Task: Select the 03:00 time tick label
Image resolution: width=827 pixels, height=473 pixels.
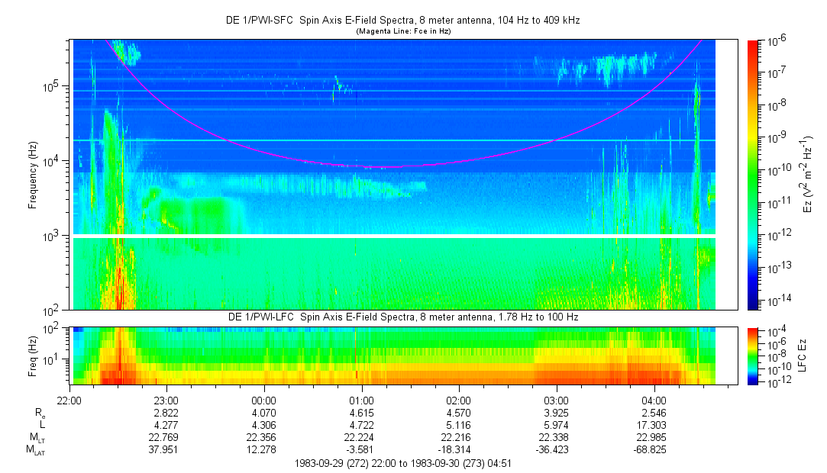Action: click(556, 400)
